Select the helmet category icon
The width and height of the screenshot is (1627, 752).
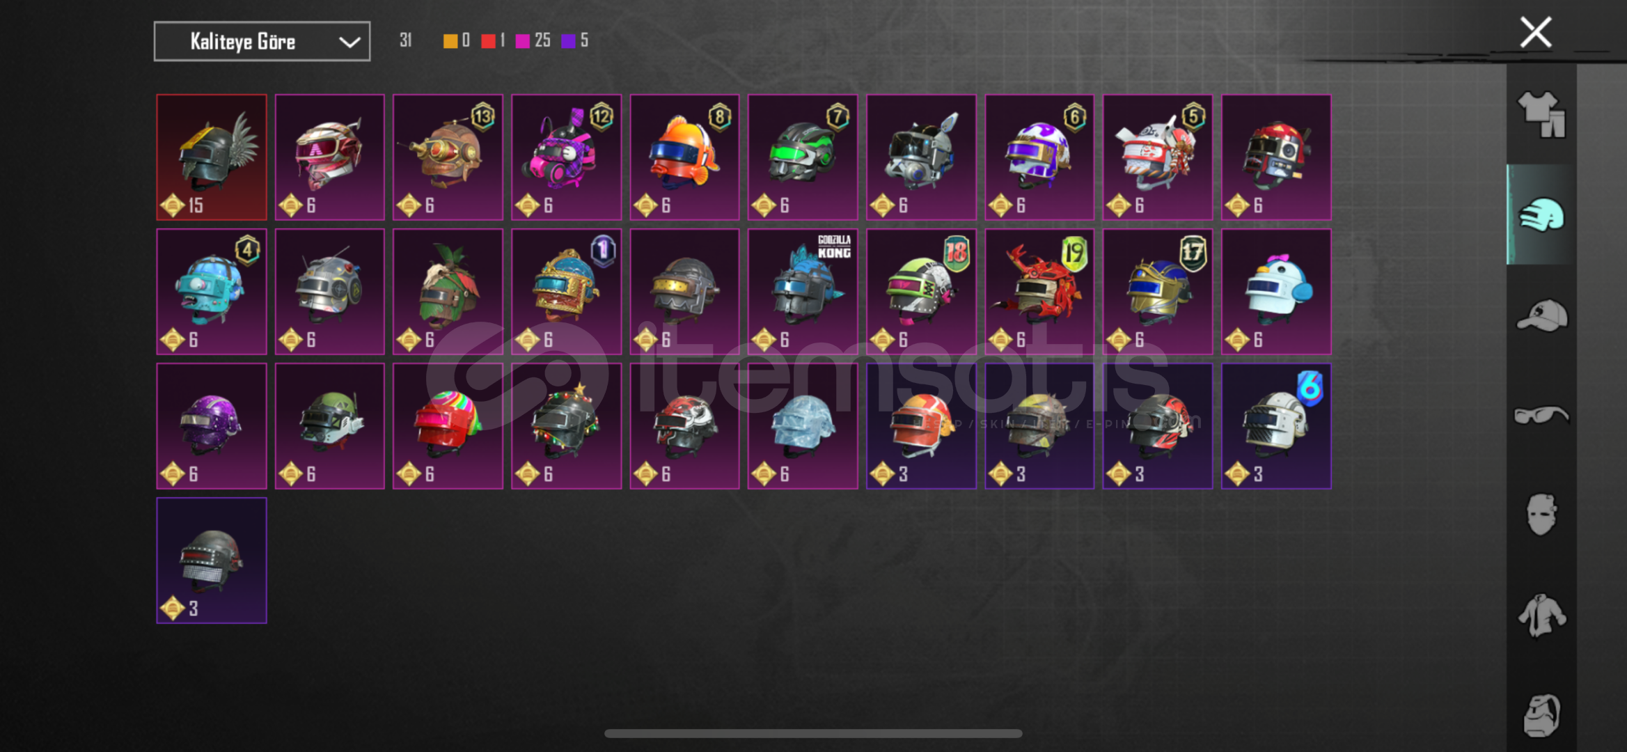click(1541, 215)
